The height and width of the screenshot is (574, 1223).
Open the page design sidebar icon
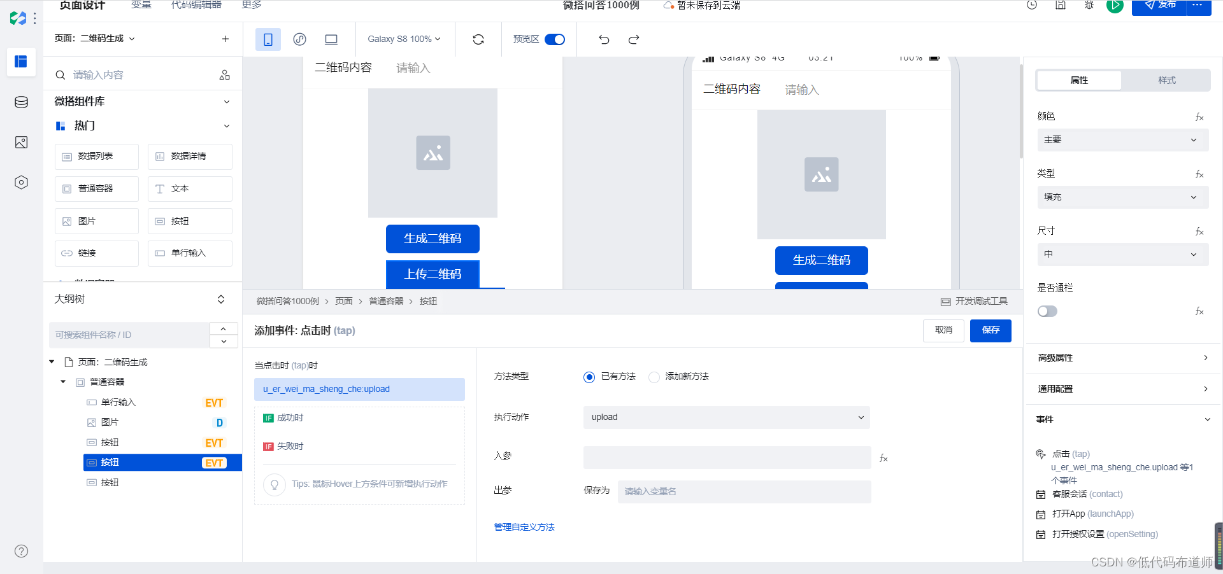(x=21, y=62)
